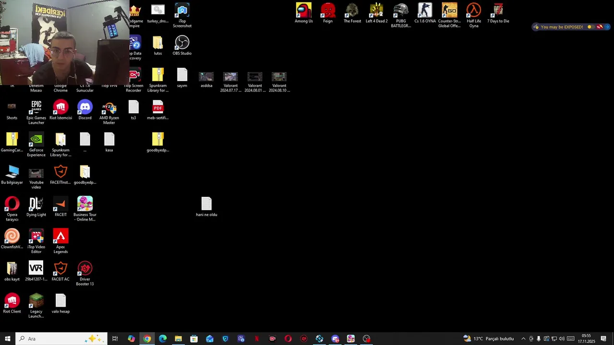Viewport: 614px width, 345px height.
Task: Launch the Legacy Launcher Minecraft icon
Action: point(36,306)
